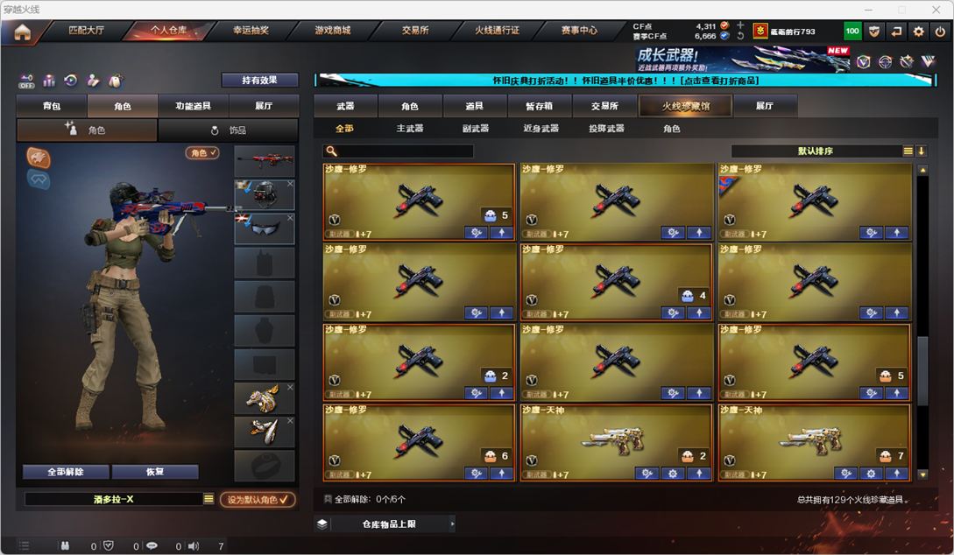Click the search magnifier icon
The image size is (954, 555).
click(x=332, y=151)
